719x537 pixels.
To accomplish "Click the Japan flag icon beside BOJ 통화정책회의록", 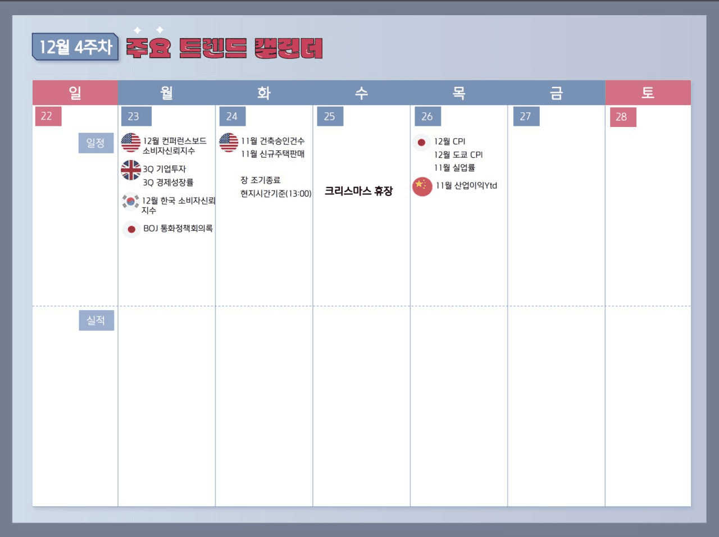I will 131,229.
